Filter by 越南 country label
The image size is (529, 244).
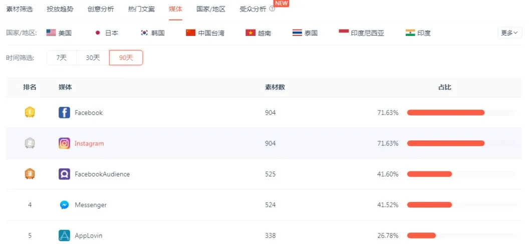pos(264,33)
